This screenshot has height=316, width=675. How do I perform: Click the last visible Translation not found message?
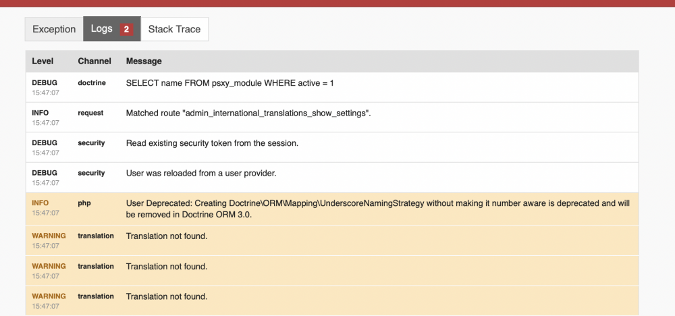click(x=166, y=296)
